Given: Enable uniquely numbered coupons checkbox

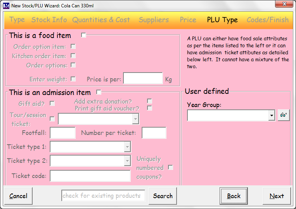Looking at the screenshot, I should [x=170, y=167].
